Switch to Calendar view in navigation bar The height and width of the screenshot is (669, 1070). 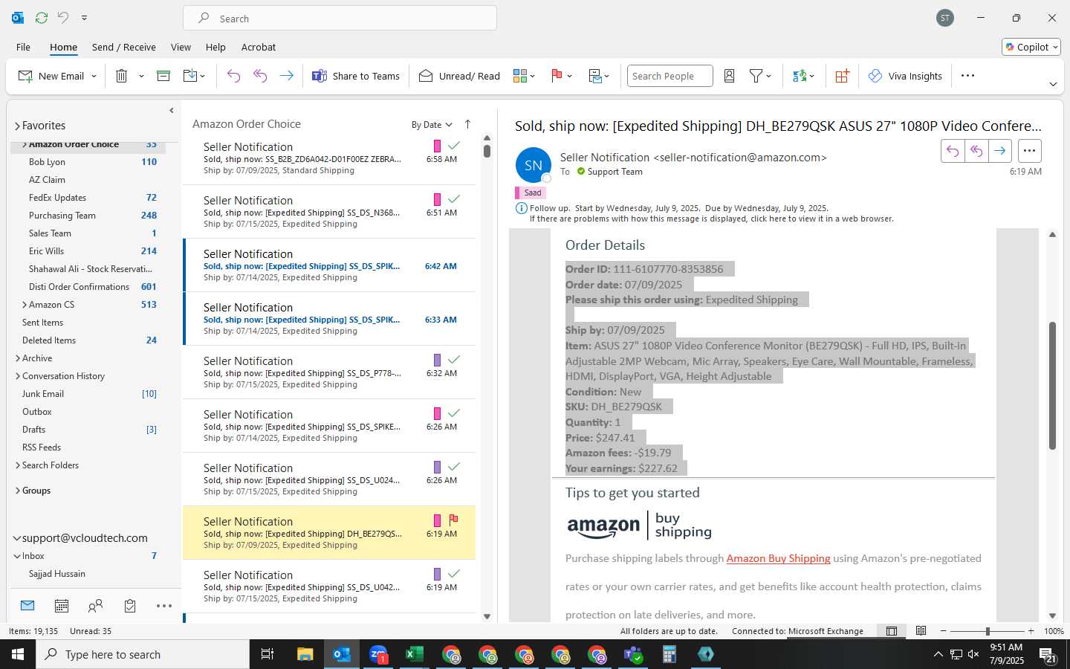62,606
